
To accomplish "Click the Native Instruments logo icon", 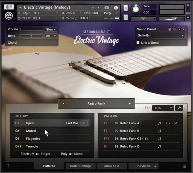I will (9, 16).
